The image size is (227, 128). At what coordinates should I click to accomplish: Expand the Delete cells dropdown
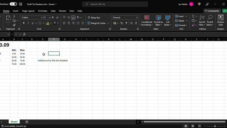point(187,21)
